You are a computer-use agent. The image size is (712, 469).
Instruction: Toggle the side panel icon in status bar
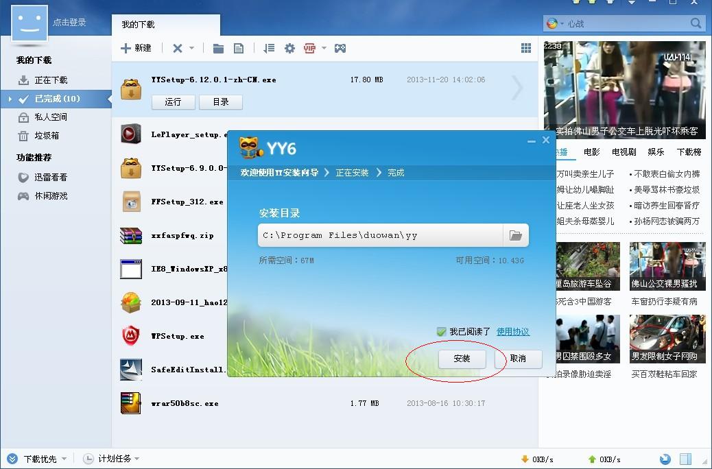coord(685,459)
